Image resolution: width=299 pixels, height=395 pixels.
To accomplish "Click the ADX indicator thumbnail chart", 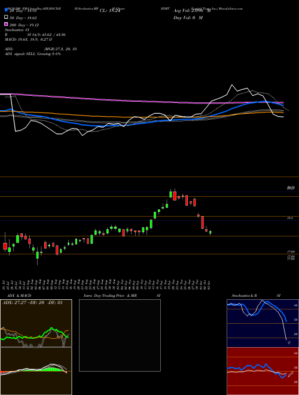I will pyautogui.click(x=36, y=323).
